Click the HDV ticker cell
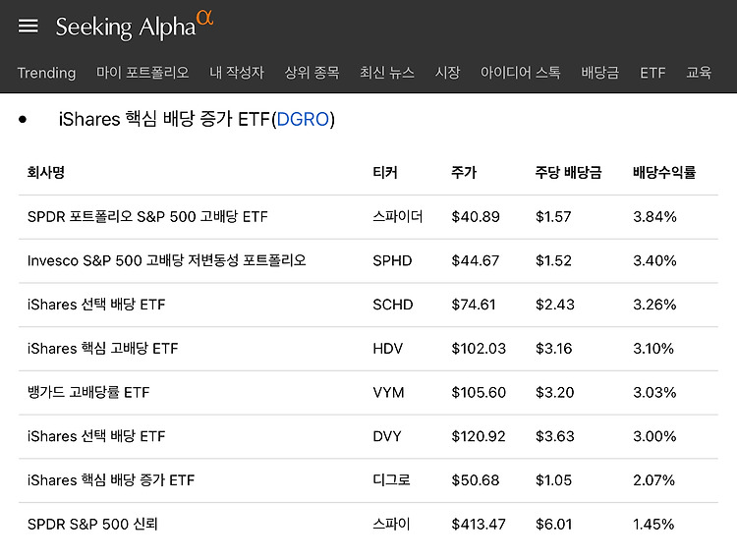Screen dimensions: 737x559 tap(387, 349)
